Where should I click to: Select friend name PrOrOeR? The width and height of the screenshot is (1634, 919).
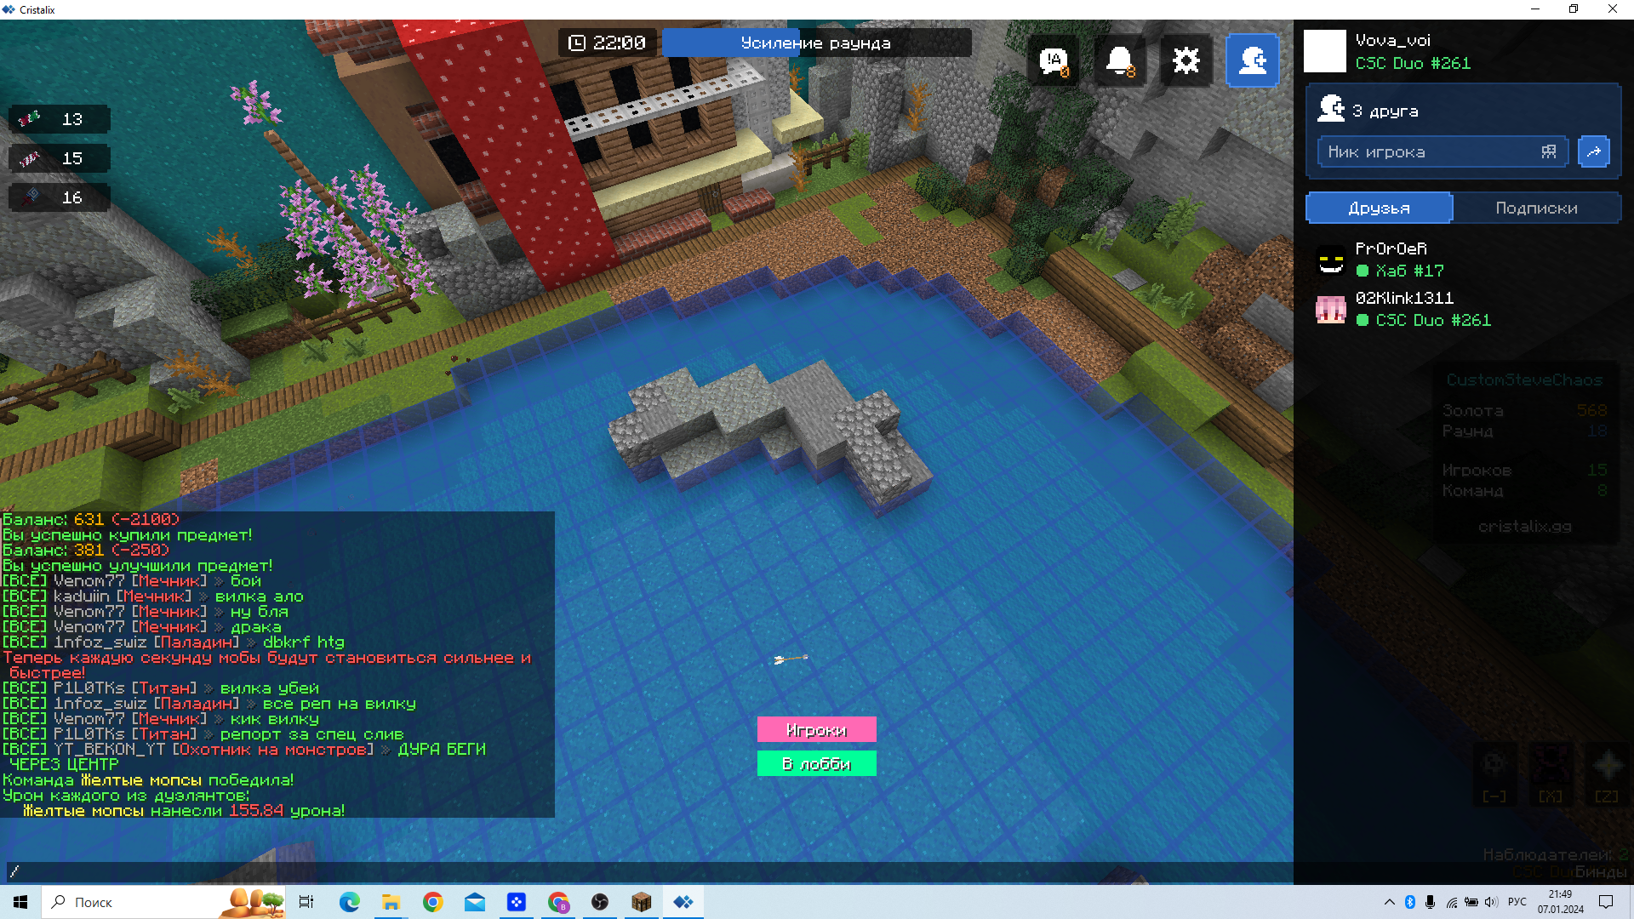click(x=1391, y=249)
